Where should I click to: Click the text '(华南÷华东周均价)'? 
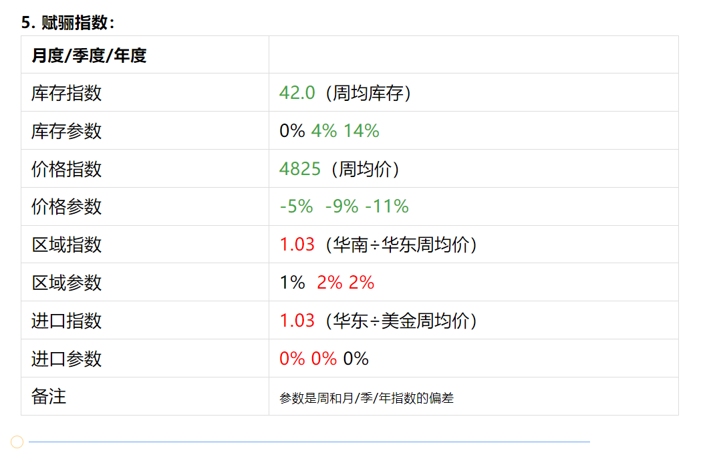[x=402, y=245]
